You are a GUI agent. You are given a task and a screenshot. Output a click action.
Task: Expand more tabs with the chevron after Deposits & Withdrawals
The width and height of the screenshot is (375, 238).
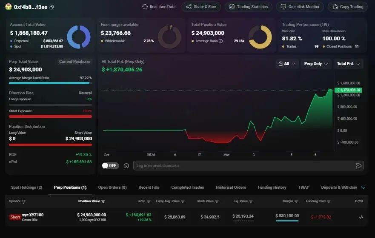tap(363, 187)
